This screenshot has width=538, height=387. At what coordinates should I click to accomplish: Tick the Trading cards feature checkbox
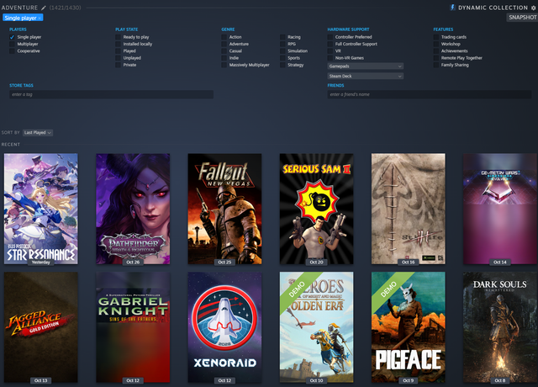click(436, 37)
